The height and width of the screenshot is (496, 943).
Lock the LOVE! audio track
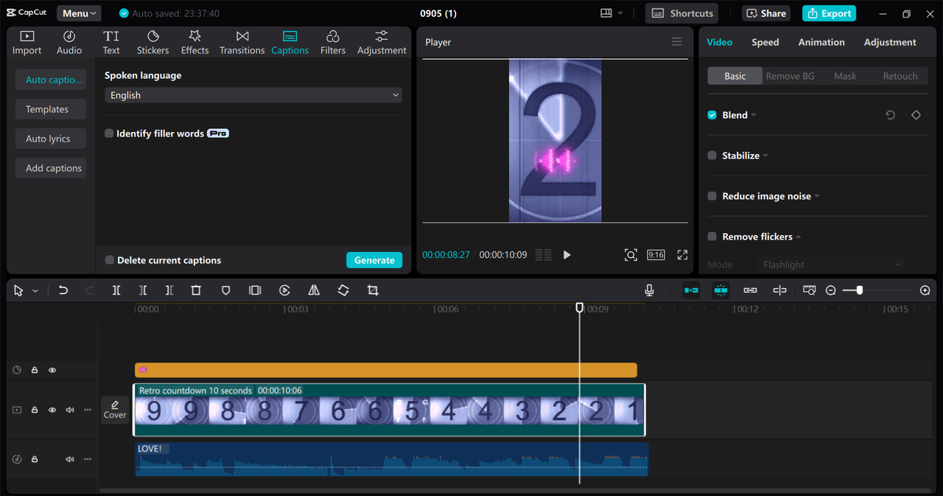pyautogui.click(x=35, y=459)
